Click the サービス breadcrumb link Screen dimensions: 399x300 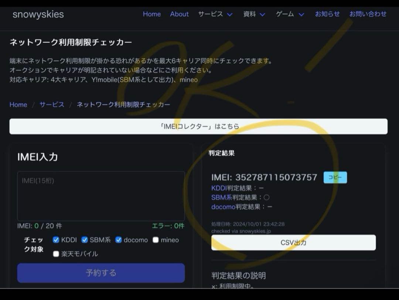tap(51, 105)
